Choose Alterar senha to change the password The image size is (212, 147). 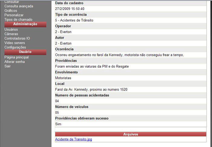(x=15, y=62)
